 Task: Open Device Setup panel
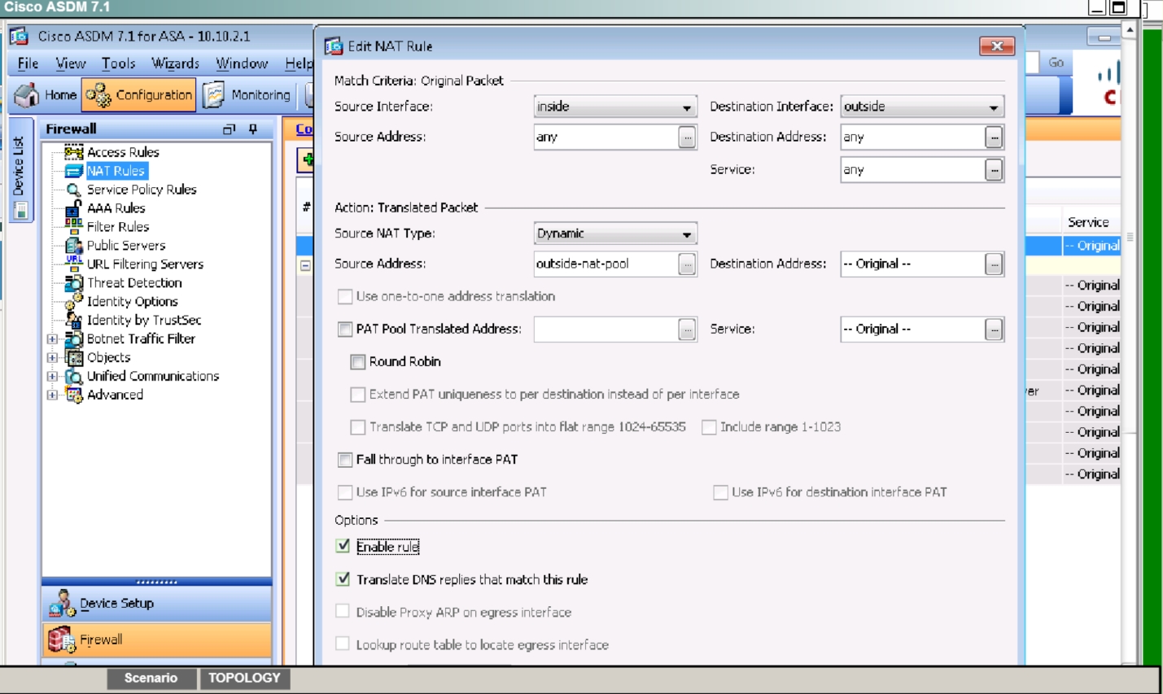pos(116,604)
